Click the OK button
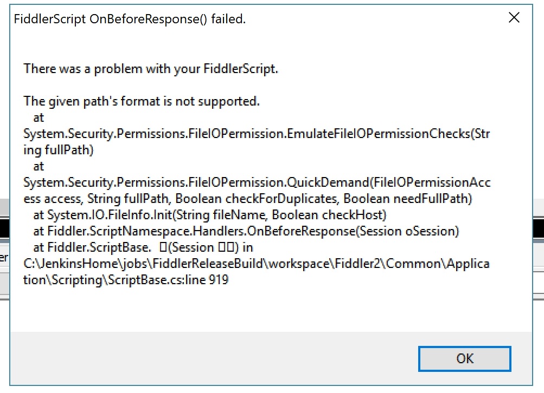The height and width of the screenshot is (393, 544). pos(464,358)
